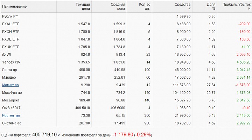This screenshot has width=252, height=140.
Task: Sort by Средняя цена column header
Action: point(118,6)
